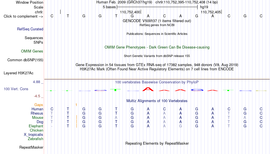Click the orange Gaps label
The height and width of the screenshot is (154, 270).
[x=39, y=105]
